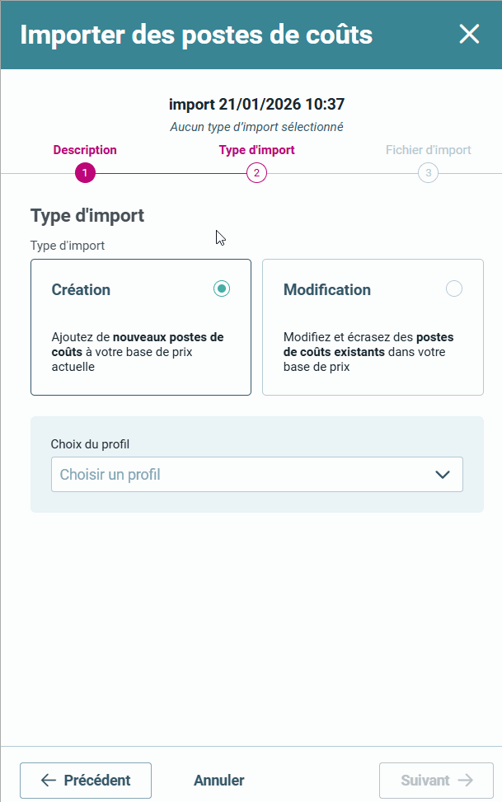Proceed with the Suivant button
The height and width of the screenshot is (802, 502).
436,781
